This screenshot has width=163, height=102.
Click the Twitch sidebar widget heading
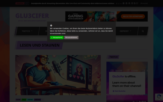114,57
